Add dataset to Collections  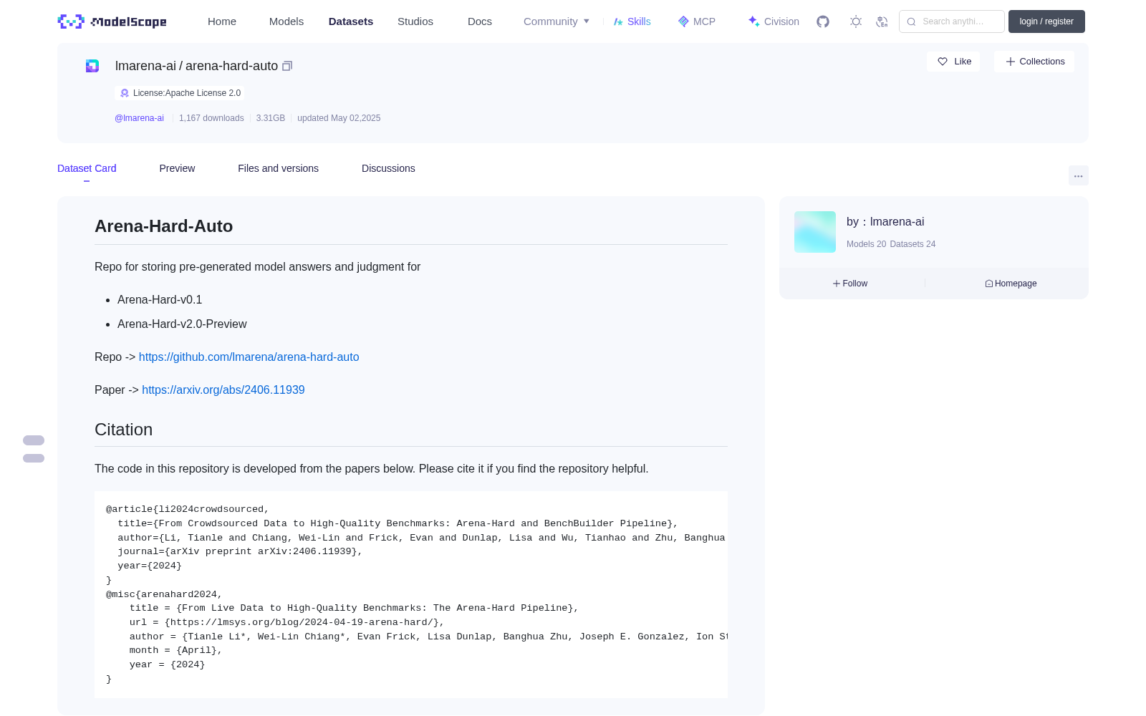click(x=1034, y=62)
